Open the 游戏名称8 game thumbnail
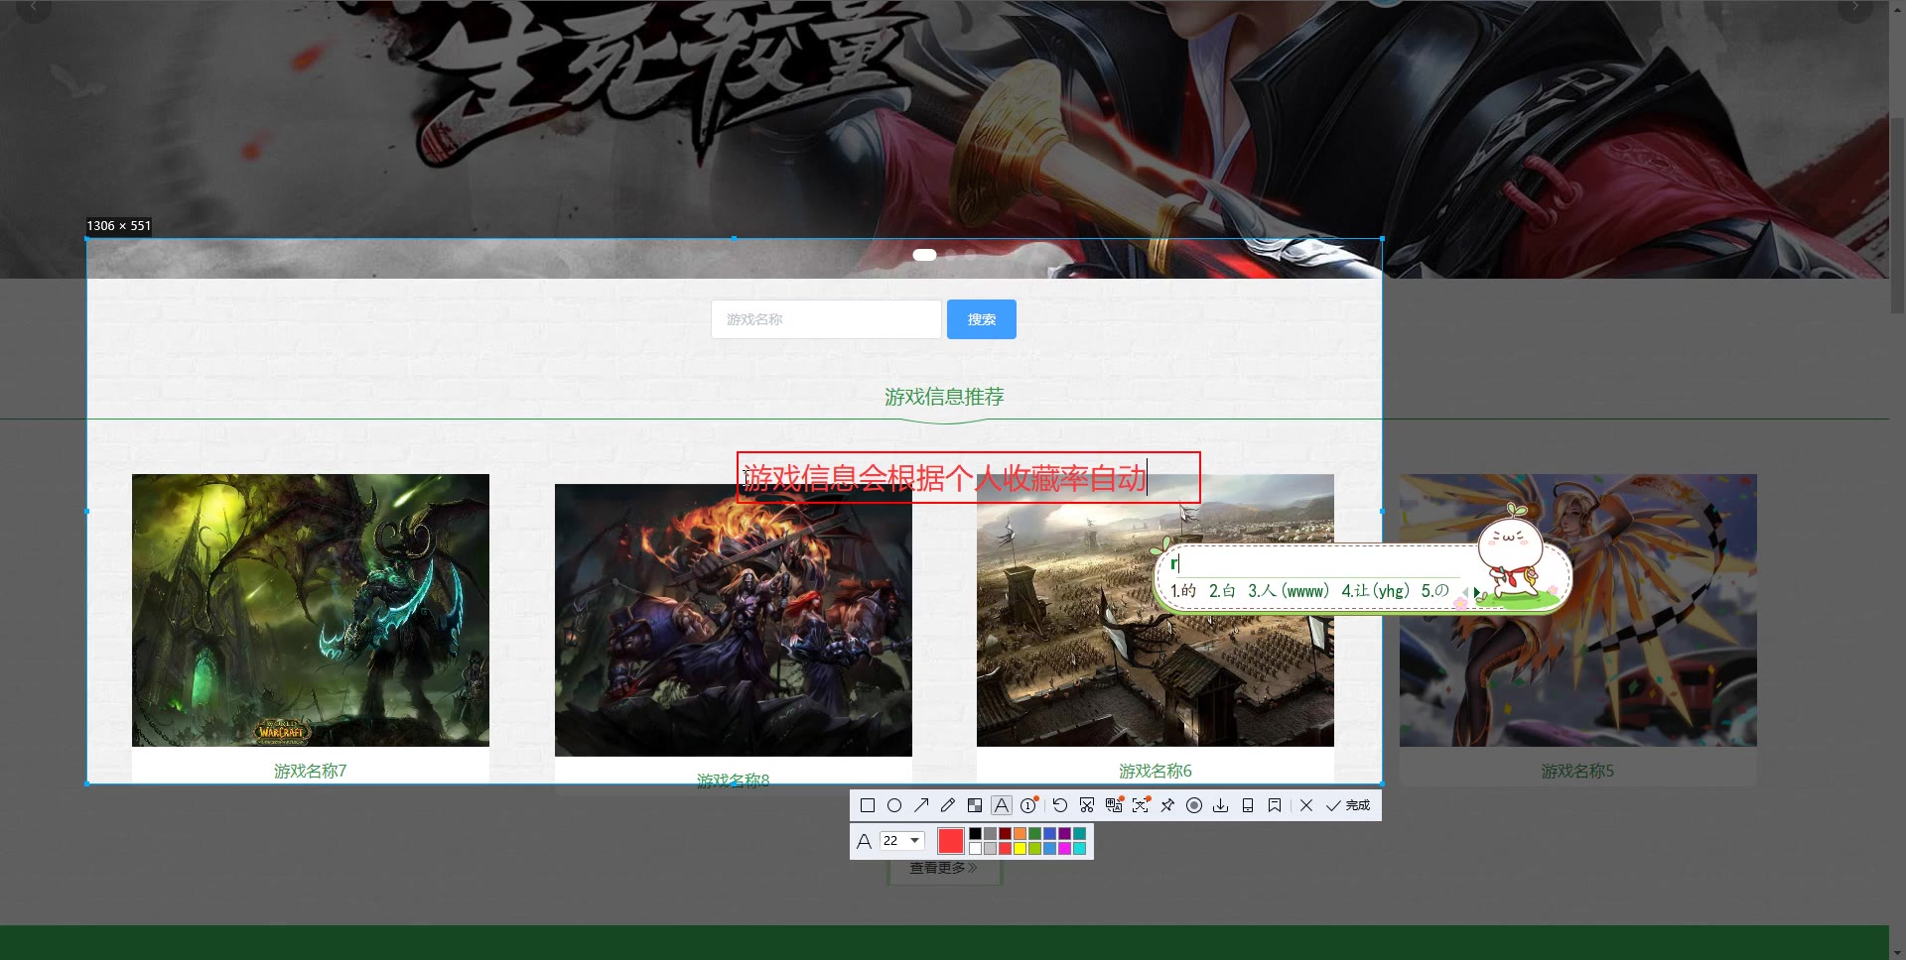 (734, 620)
